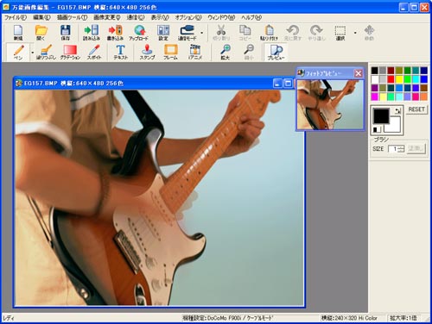This screenshot has height=324, width=432.
Task: Paste using the 貼り付け clipboard icon
Action: tap(269, 33)
